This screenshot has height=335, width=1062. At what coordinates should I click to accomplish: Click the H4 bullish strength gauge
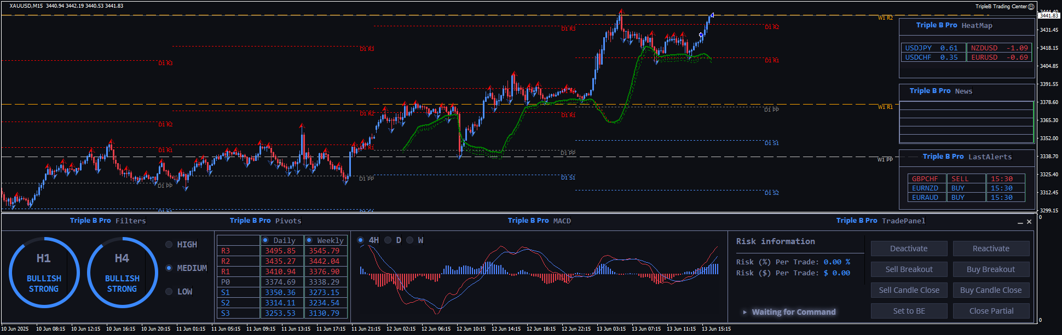[122, 273]
